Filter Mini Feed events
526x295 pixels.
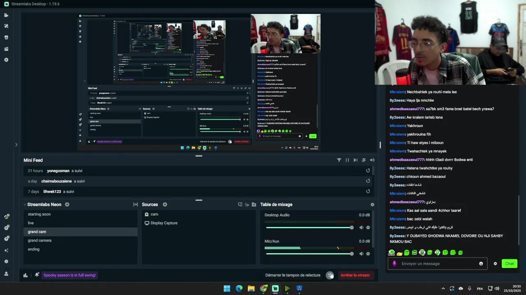click(x=339, y=160)
